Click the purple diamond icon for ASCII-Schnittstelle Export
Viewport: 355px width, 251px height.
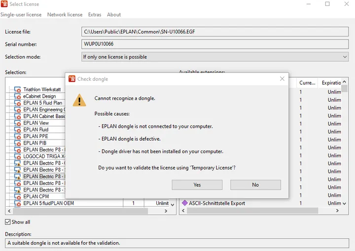coord(185,203)
